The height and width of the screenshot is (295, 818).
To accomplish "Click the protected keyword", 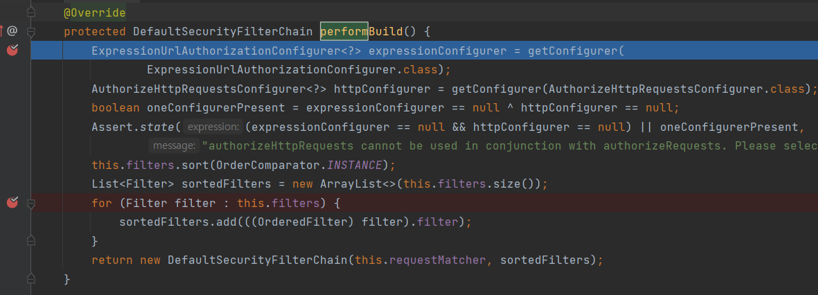I will pos(94,32).
